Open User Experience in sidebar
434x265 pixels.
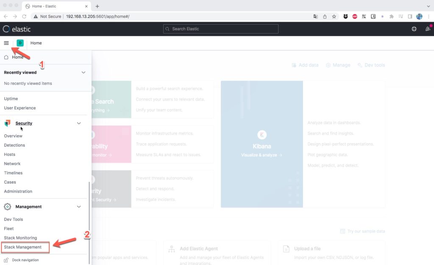point(19,108)
